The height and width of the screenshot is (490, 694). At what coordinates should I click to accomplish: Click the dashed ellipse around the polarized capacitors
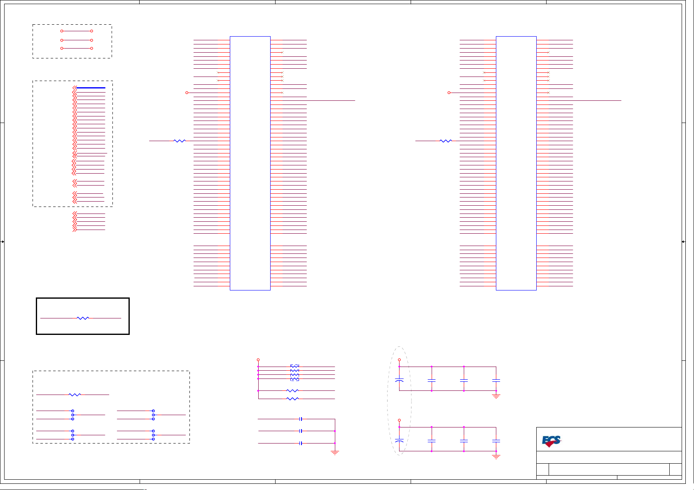(399, 401)
